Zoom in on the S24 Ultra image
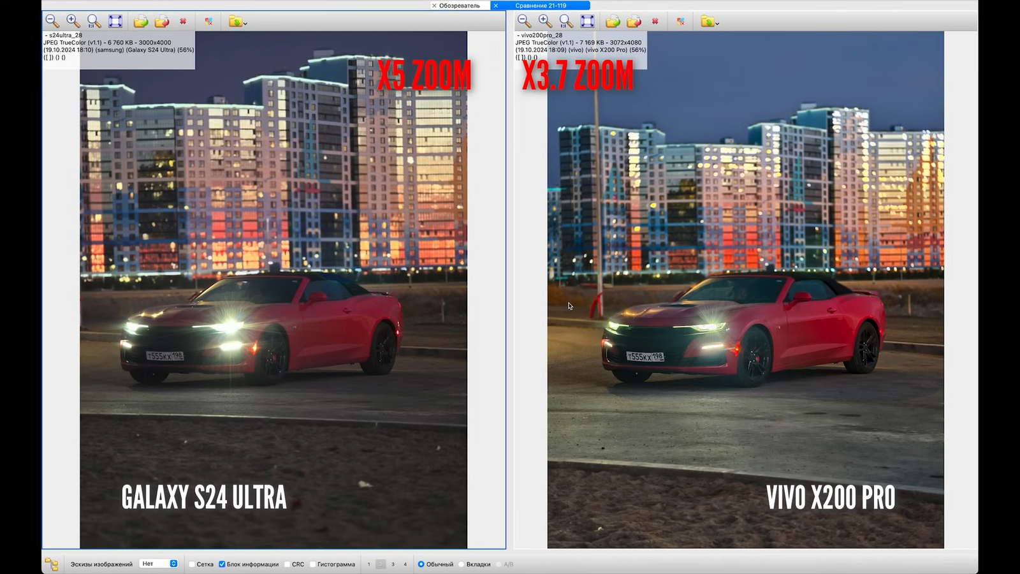The height and width of the screenshot is (574, 1020). tap(73, 21)
